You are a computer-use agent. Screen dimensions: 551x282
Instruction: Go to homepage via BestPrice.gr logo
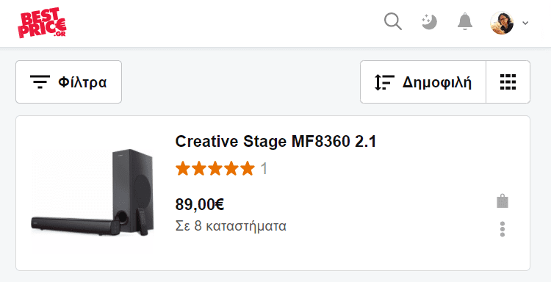[x=42, y=23]
